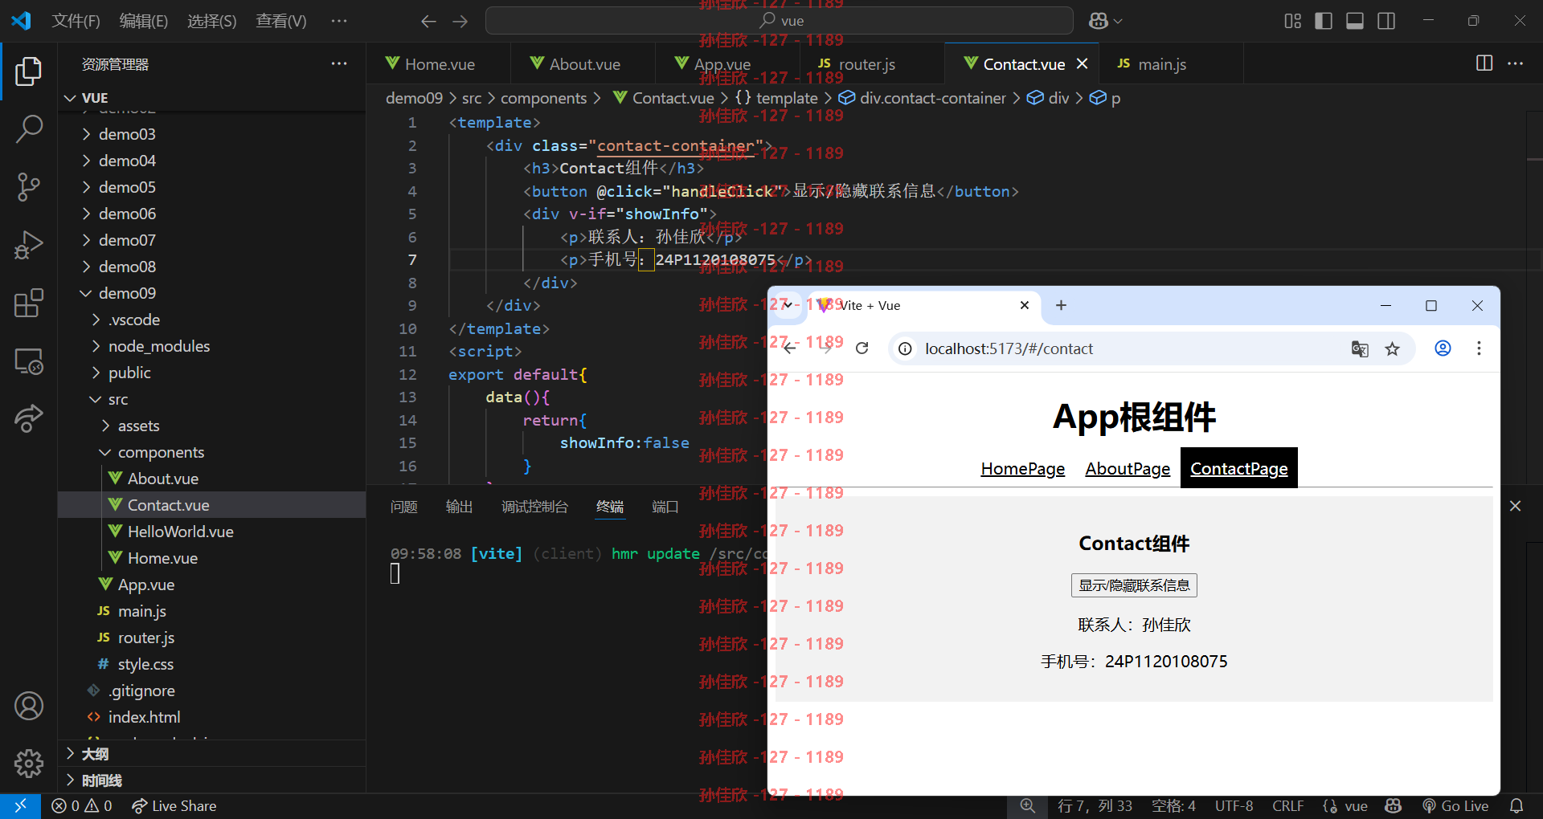This screenshot has width=1543, height=819.
Task: Open Run and Debug view
Action: coord(29,245)
